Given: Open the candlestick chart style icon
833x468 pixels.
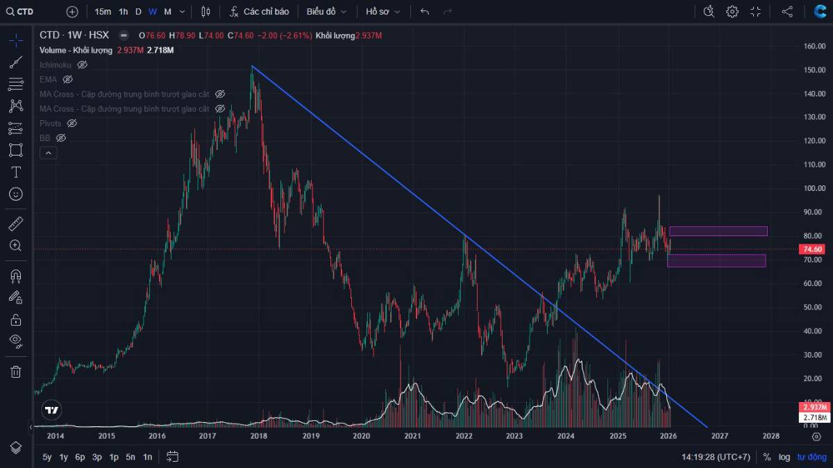Looking at the screenshot, I should pos(205,11).
